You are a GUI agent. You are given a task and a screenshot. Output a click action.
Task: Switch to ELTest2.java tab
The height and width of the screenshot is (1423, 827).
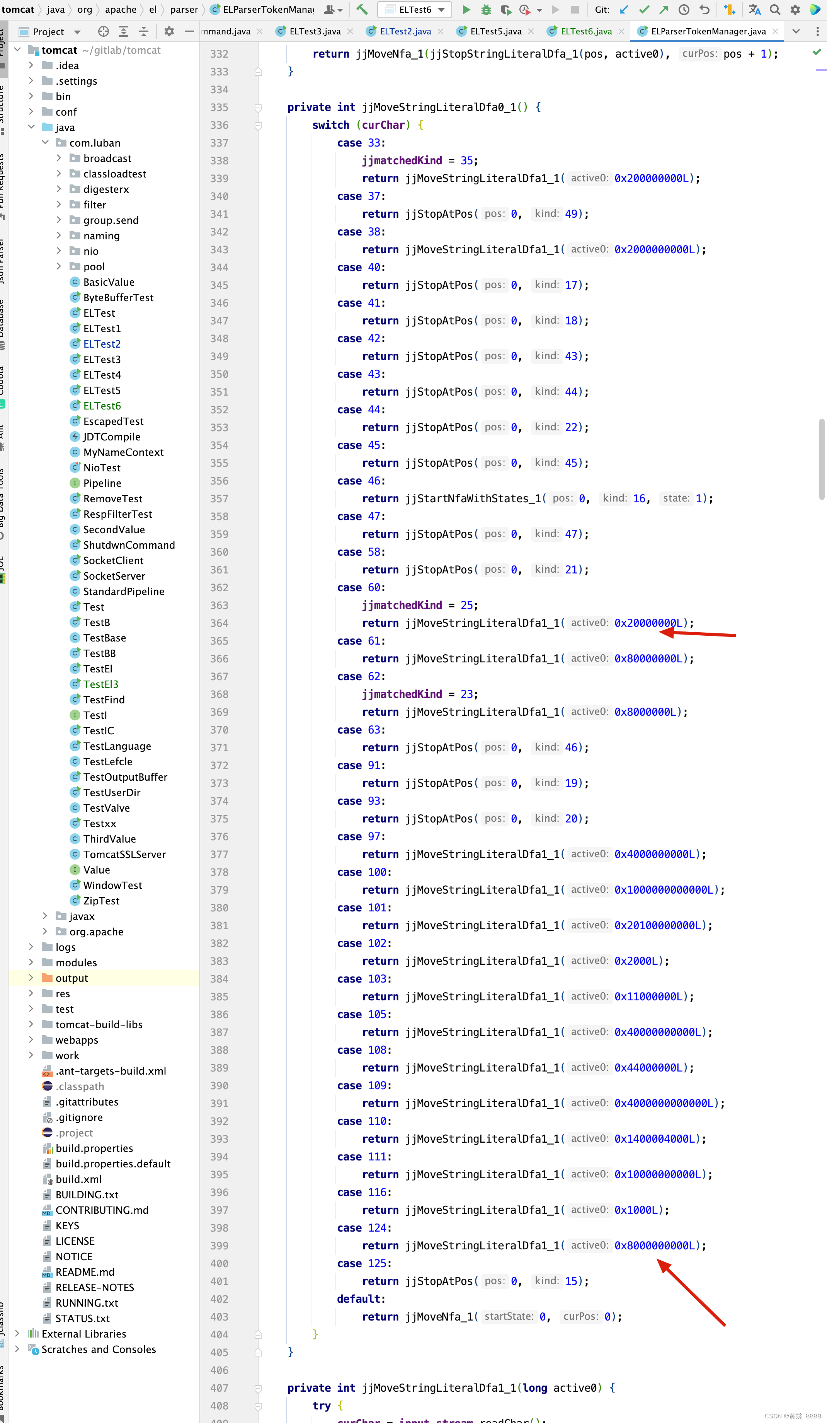pyautogui.click(x=405, y=32)
